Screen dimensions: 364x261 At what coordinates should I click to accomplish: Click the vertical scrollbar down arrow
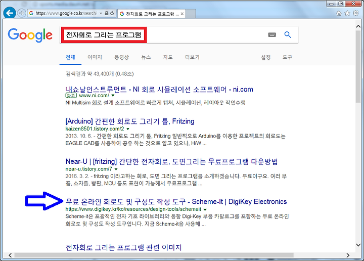358,245
